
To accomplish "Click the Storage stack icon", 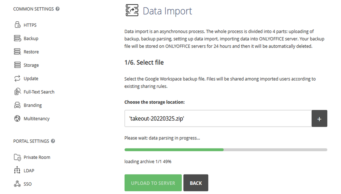I will [x=17, y=65].
